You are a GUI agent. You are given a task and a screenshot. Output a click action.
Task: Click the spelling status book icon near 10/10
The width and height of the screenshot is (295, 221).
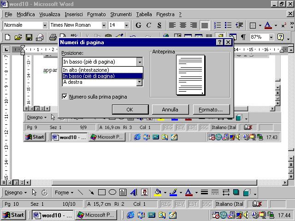pos(257,204)
